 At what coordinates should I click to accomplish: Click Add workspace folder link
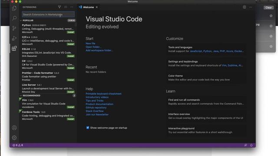(x=99, y=50)
